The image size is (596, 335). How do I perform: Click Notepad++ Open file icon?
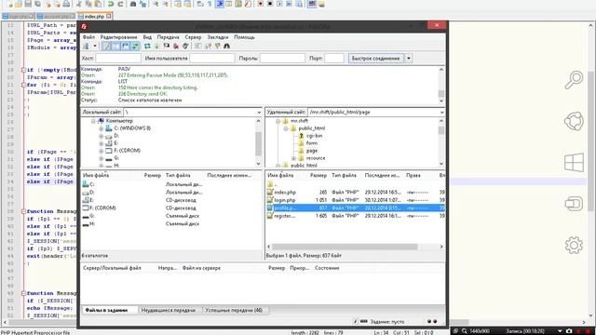[19, 4]
